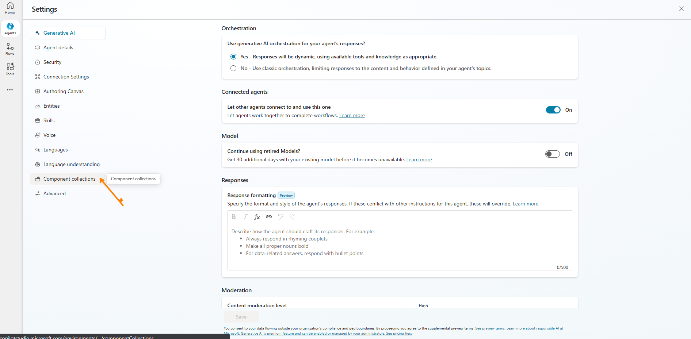Open Voice settings
This screenshot has width=691, height=339.
pyautogui.click(x=68, y=135)
